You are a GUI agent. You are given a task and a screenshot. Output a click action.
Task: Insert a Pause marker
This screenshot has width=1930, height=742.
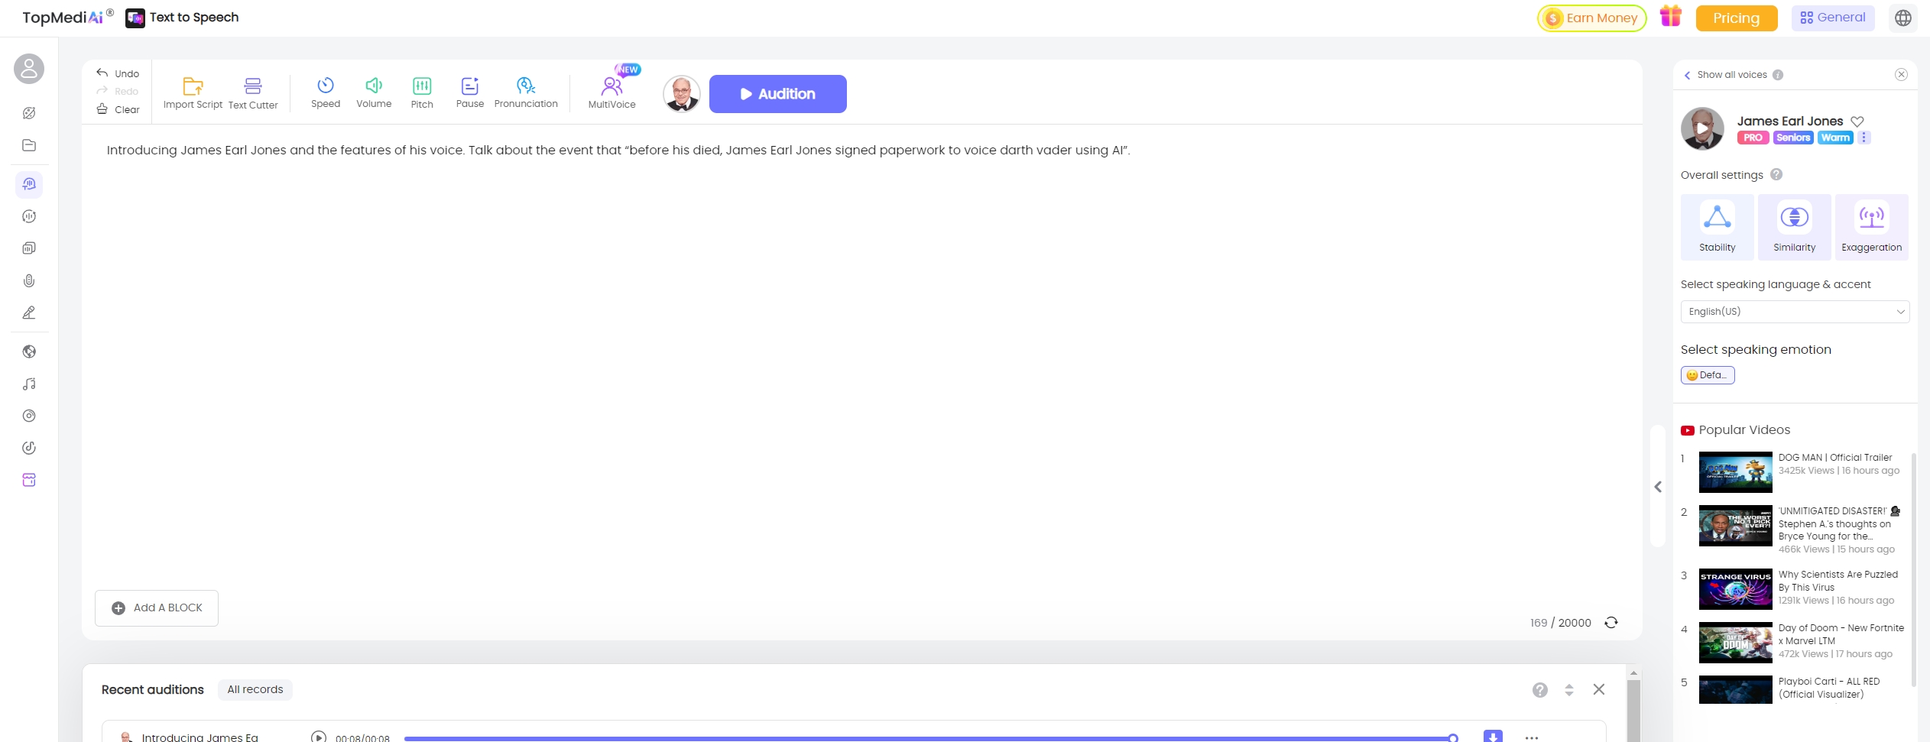470,92
